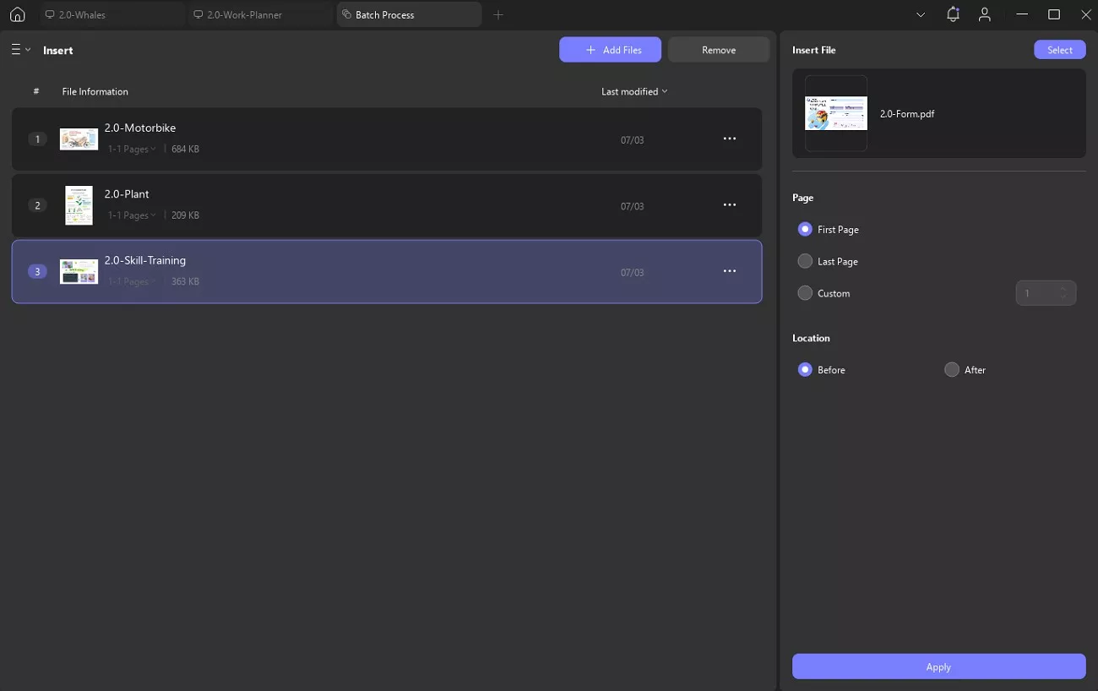1098x691 pixels.
Task: Open the notification bell icon
Action: (x=953, y=14)
